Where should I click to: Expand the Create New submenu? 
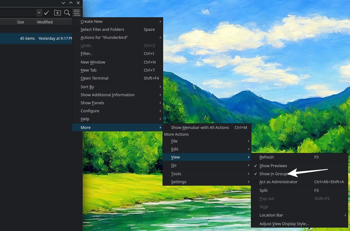pyautogui.click(x=118, y=22)
